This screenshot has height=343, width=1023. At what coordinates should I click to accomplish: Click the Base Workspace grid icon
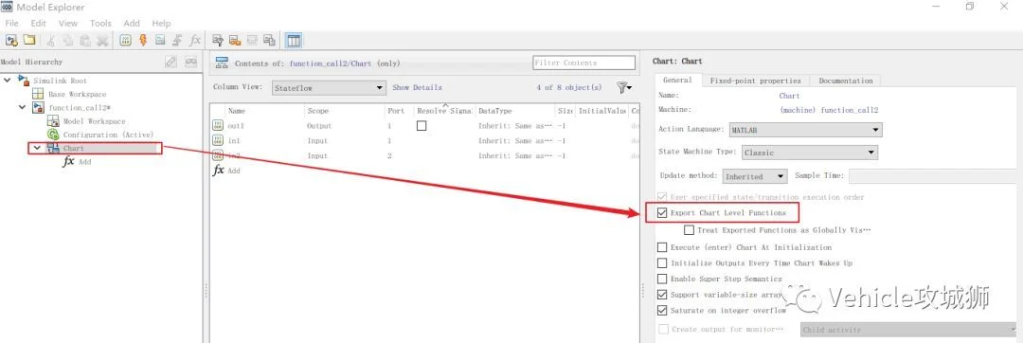click(x=38, y=94)
